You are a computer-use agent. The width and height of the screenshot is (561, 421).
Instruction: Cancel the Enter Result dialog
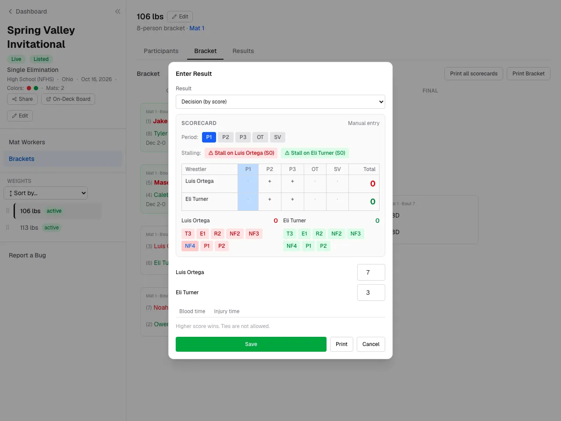coord(371,344)
